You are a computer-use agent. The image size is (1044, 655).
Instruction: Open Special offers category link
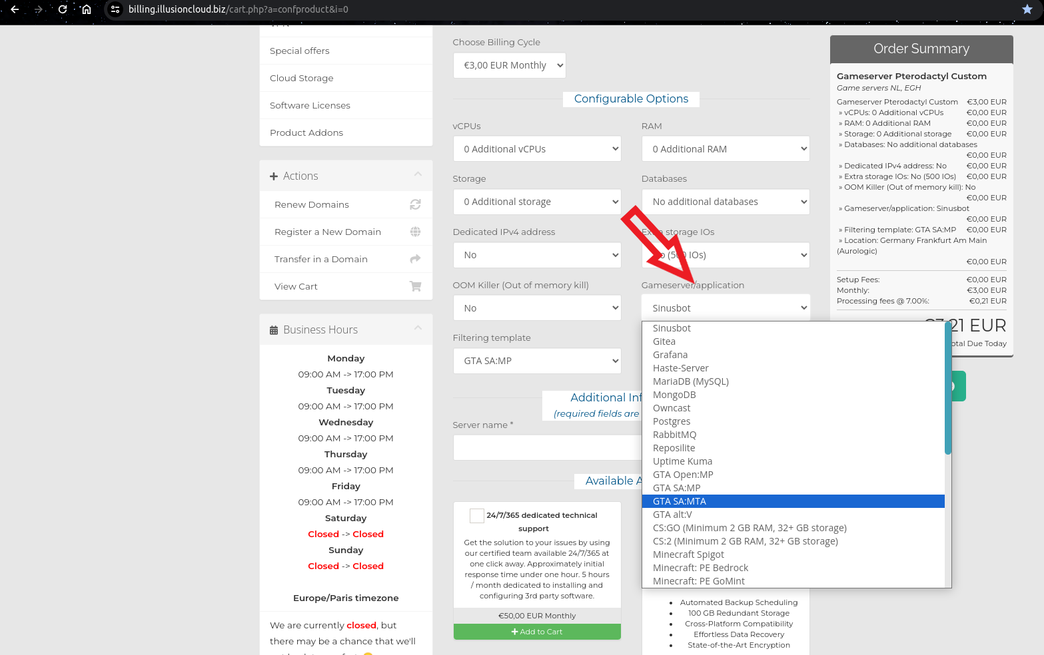pyautogui.click(x=346, y=51)
